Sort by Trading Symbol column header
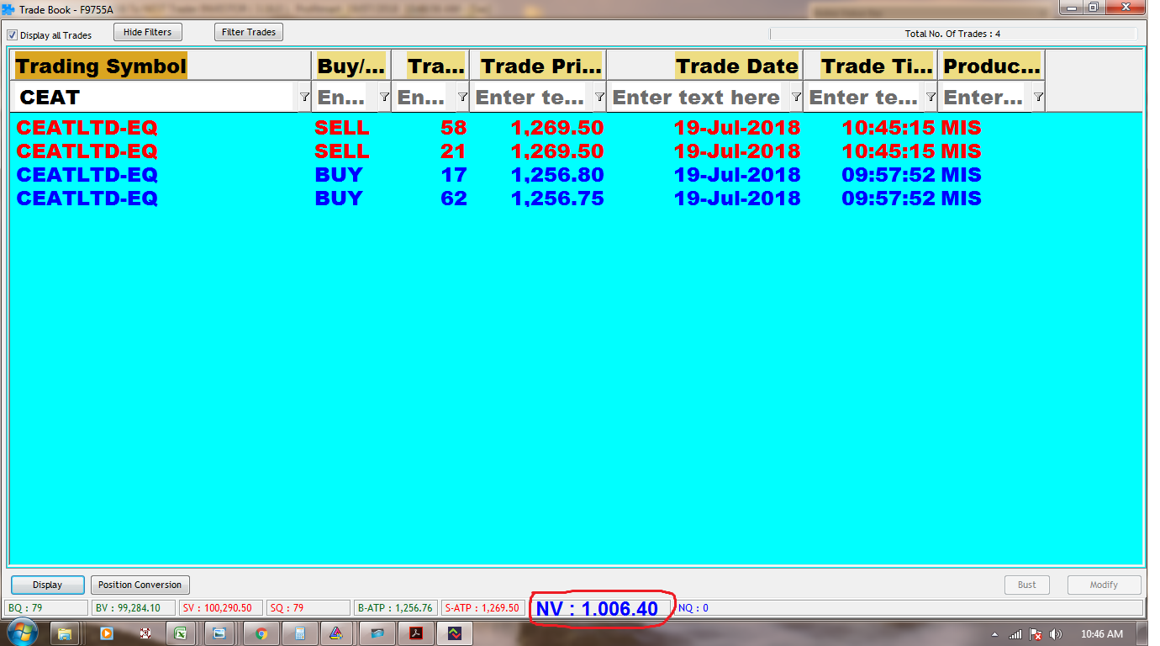The width and height of the screenshot is (1160, 646). click(x=162, y=66)
